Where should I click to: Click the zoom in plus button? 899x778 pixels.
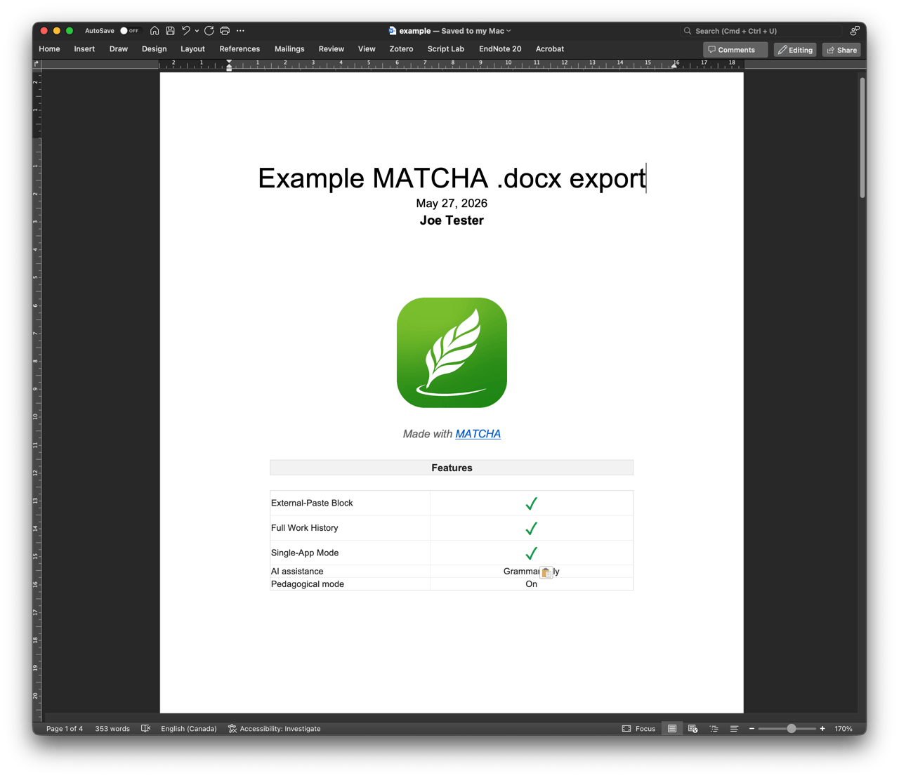[822, 729]
